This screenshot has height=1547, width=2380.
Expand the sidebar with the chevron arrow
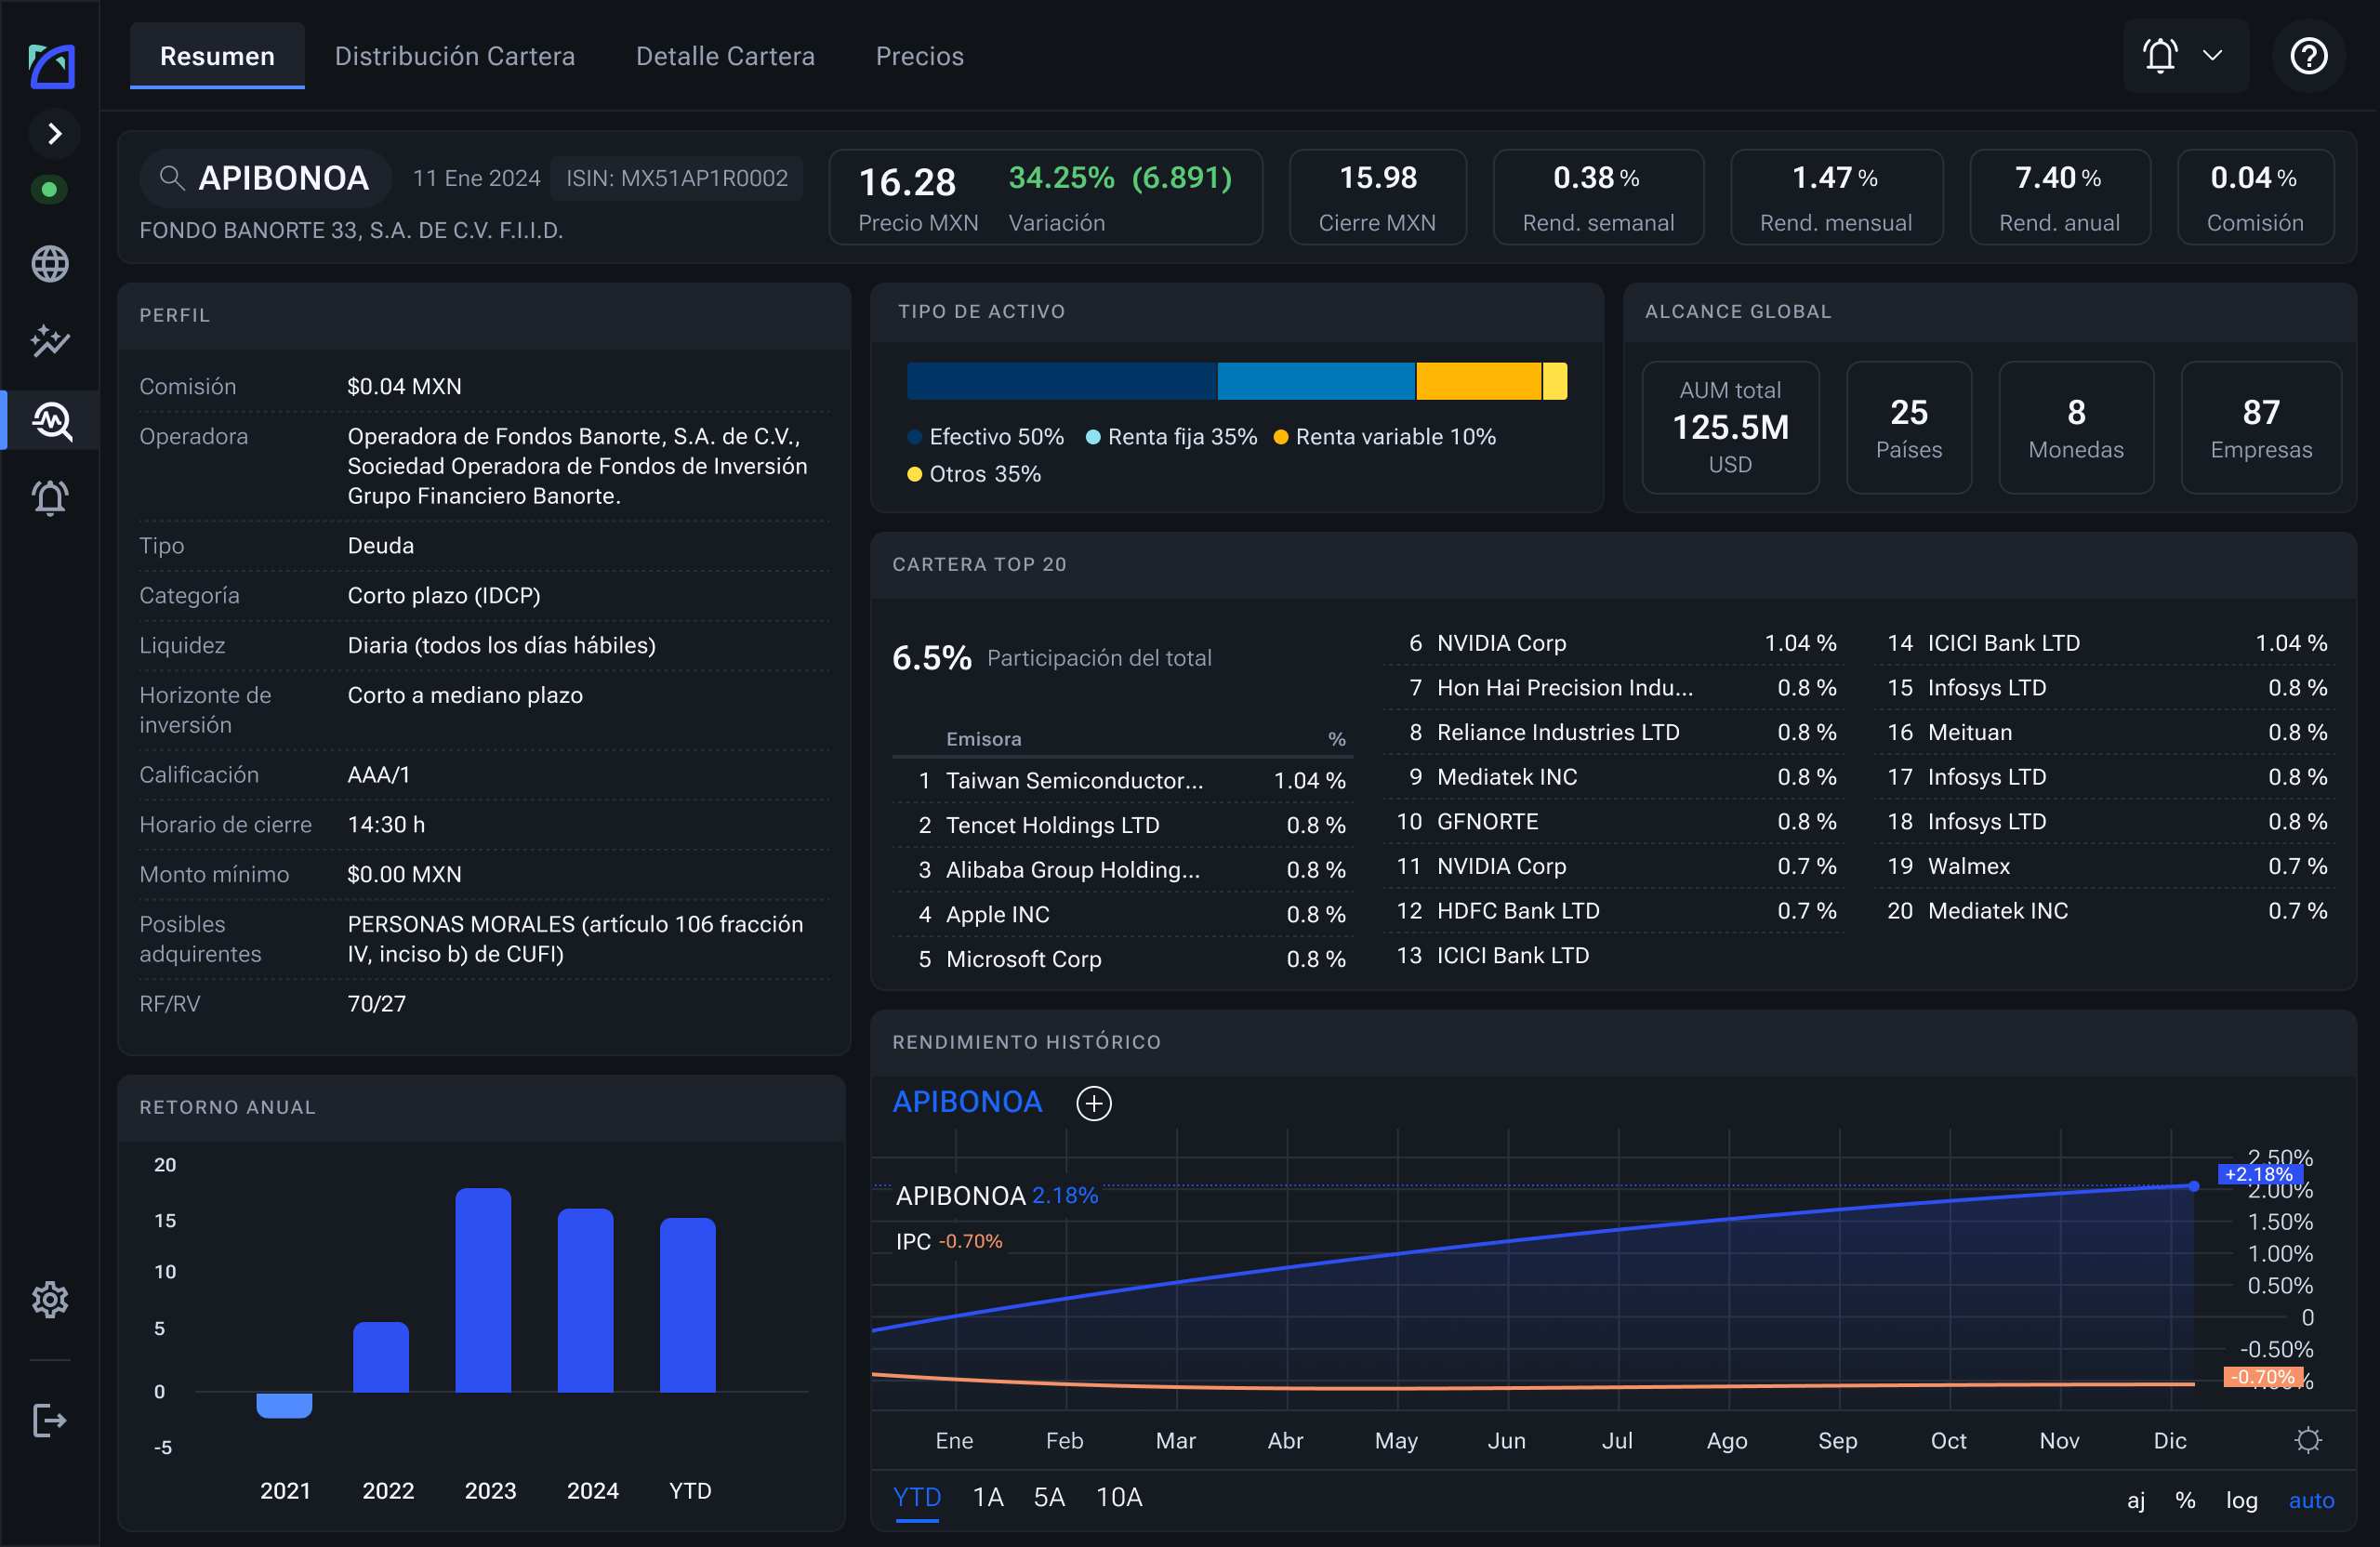(x=55, y=134)
